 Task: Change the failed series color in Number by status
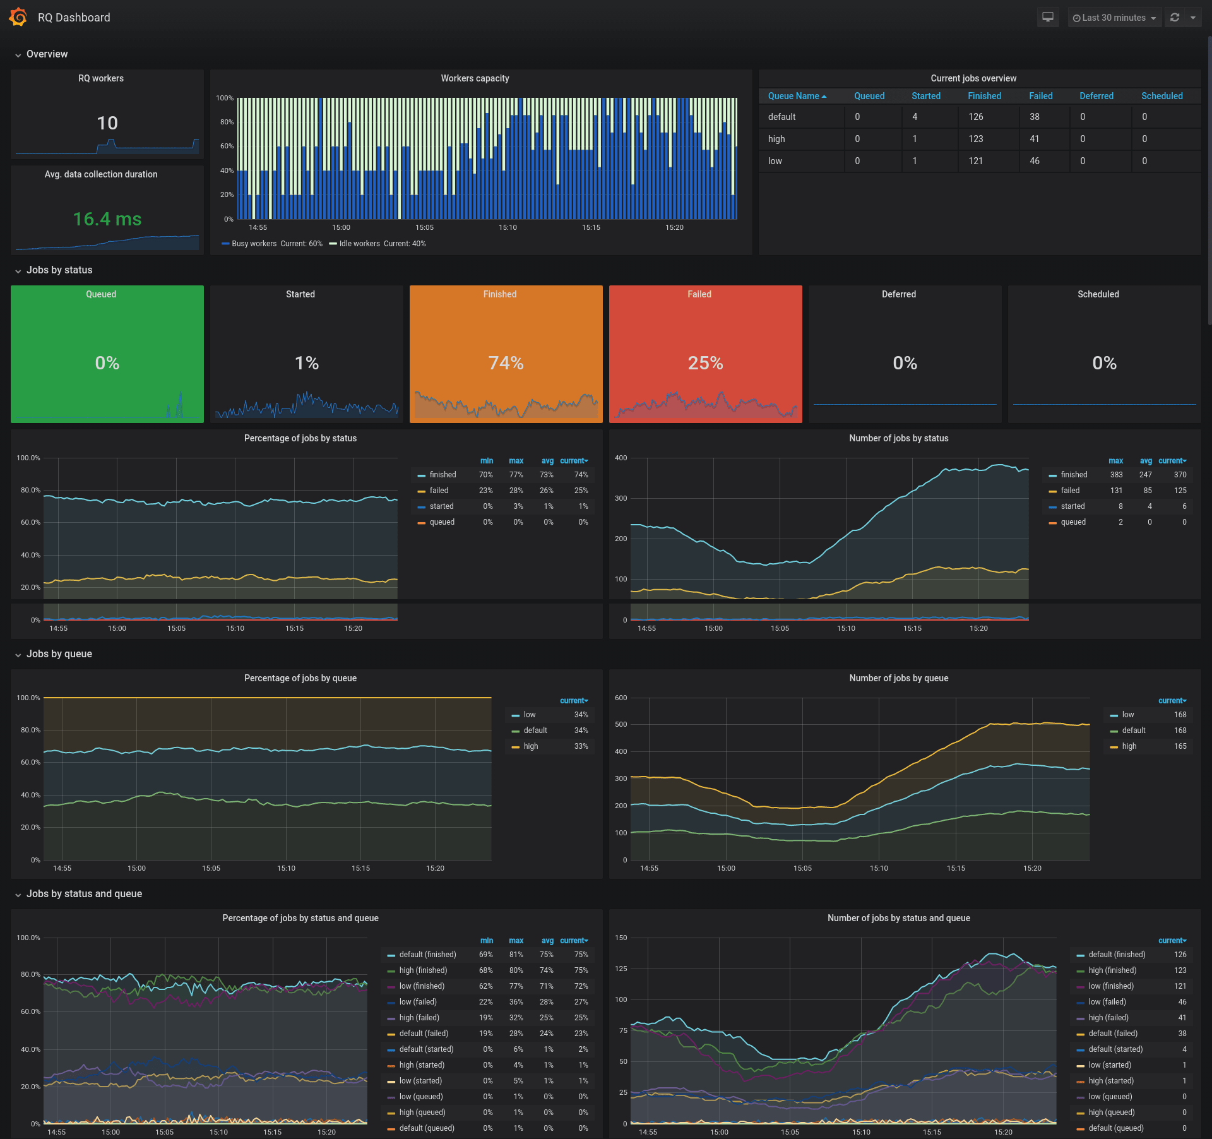click(x=1052, y=491)
